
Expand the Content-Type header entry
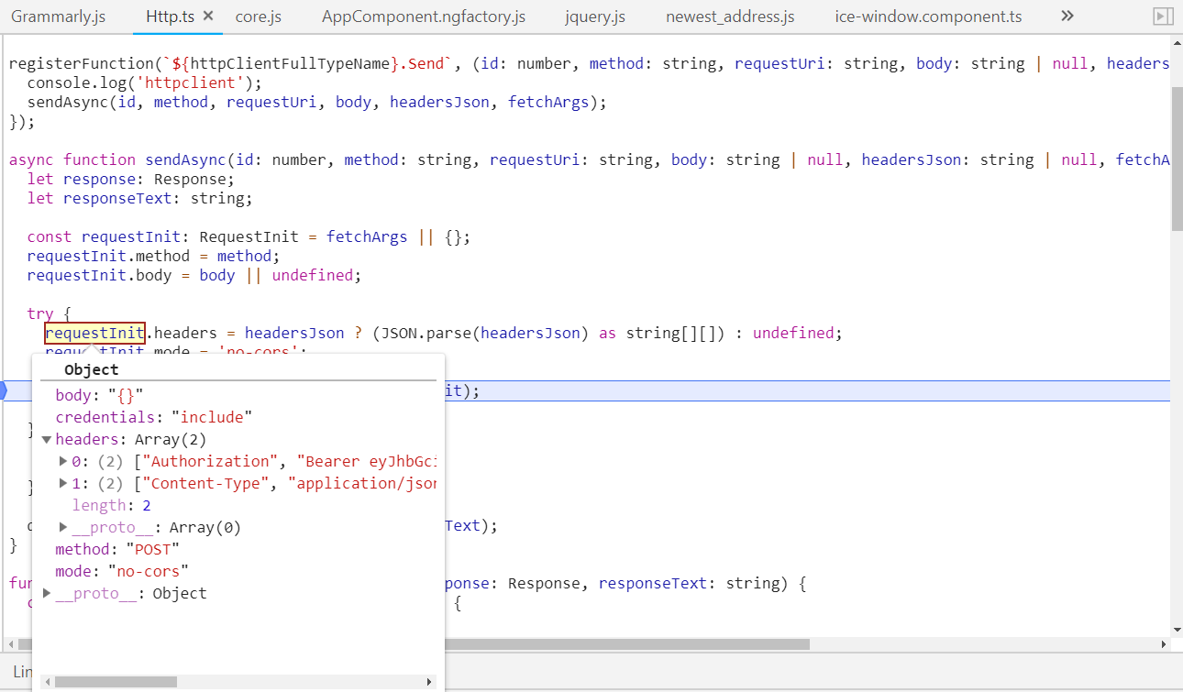pos(62,483)
